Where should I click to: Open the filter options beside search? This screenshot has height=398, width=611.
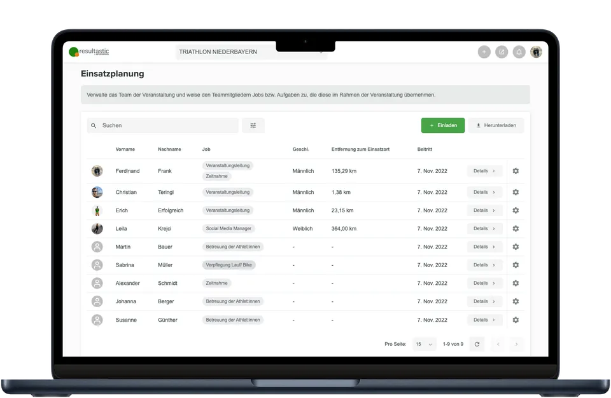coord(253,125)
